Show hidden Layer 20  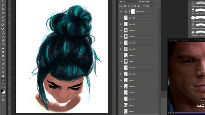[x=121, y=18]
